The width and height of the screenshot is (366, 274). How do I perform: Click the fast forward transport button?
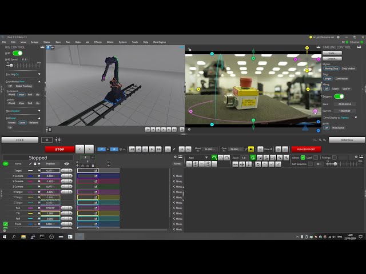158,149
